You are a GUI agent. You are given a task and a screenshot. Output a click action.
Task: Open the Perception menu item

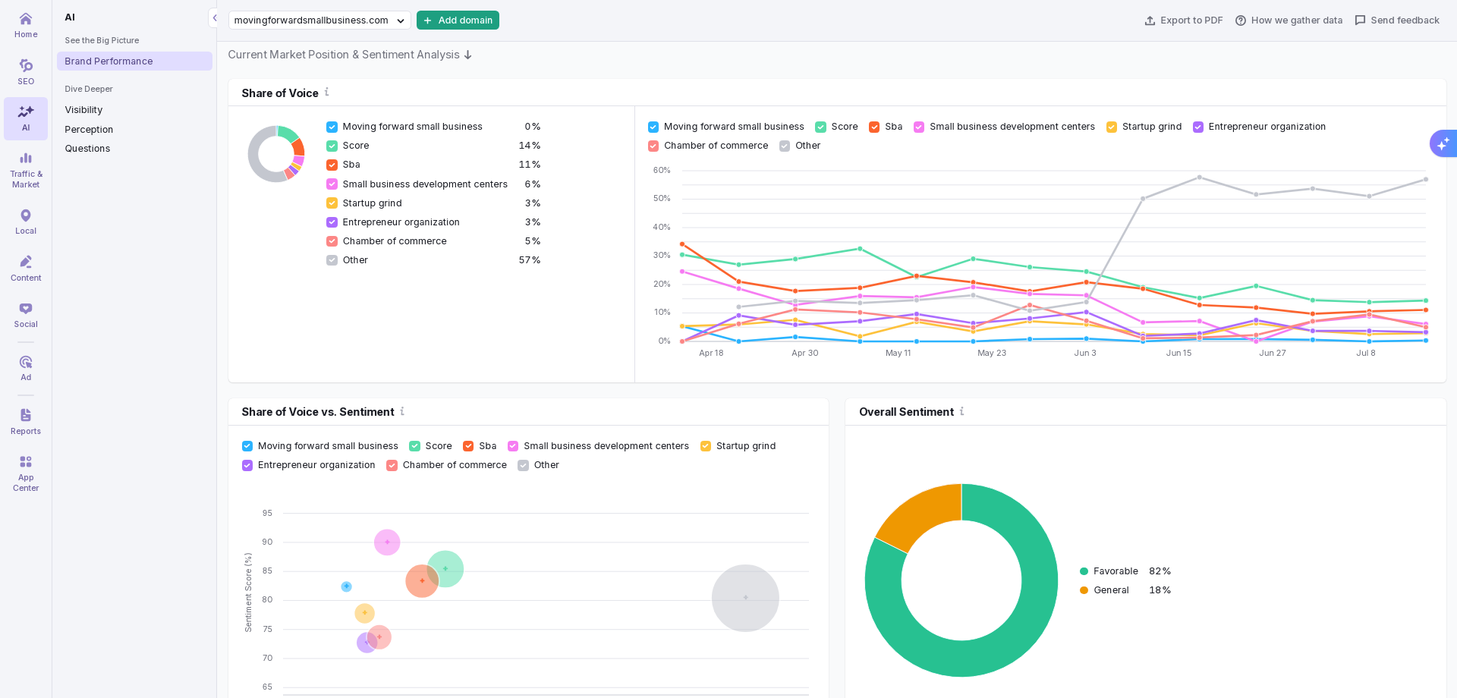coord(89,130)
